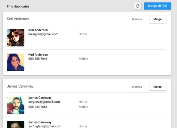
Task: Select the phone number 650-555-7646
Action: point(38,59)
